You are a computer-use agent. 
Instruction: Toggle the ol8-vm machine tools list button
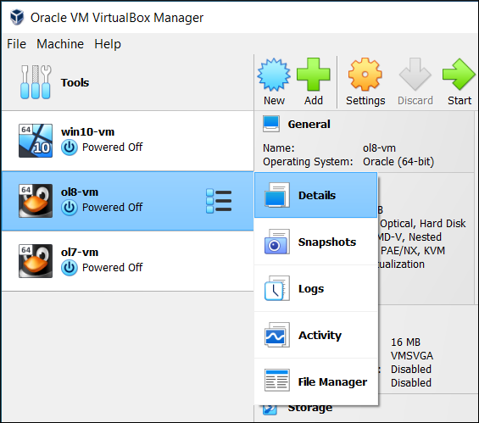(219, 201)
